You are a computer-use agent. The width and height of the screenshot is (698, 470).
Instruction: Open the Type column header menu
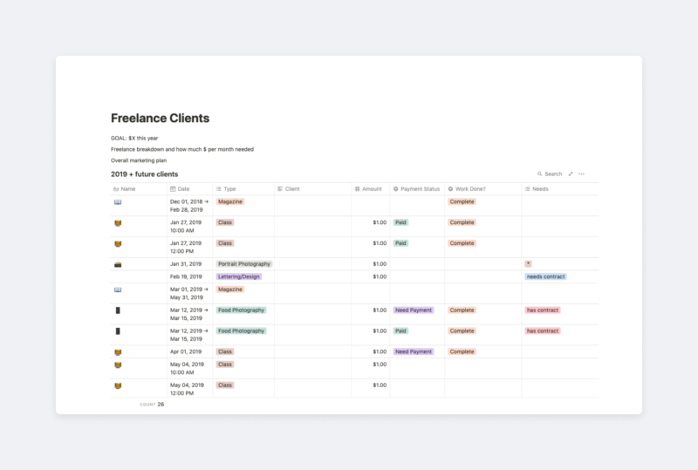tap(229, 188)
